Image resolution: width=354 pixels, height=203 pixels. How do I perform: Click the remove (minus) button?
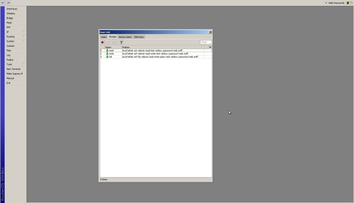[x=108, y=42]
